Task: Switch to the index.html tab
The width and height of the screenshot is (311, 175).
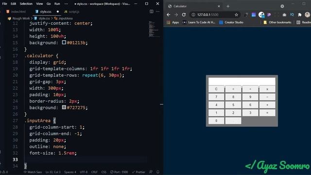Action: coord(16,12)
